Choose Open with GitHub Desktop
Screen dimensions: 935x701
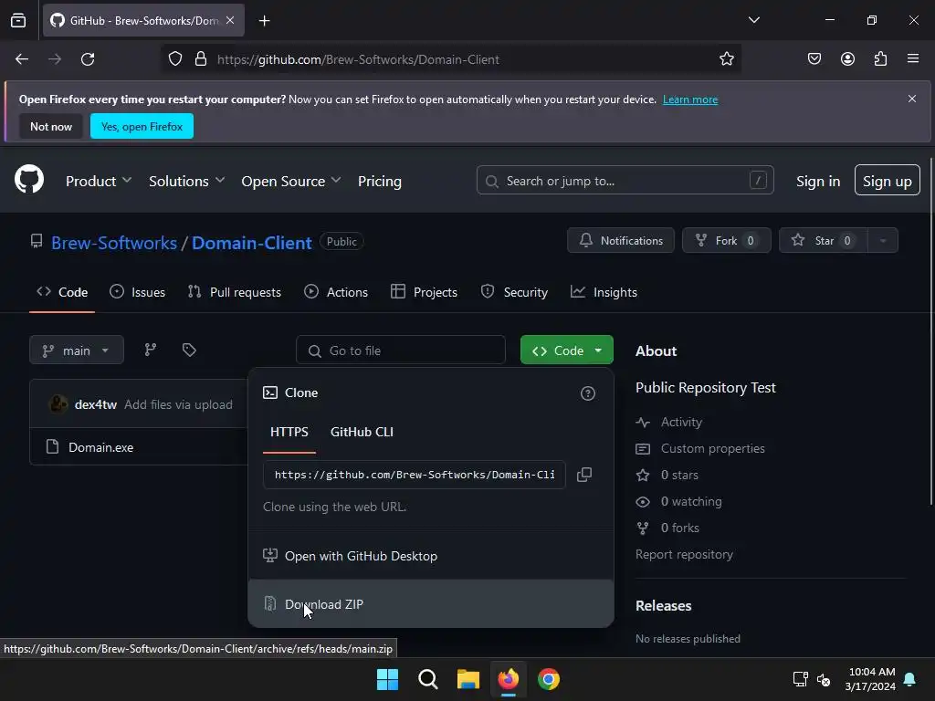click(431, 556)
